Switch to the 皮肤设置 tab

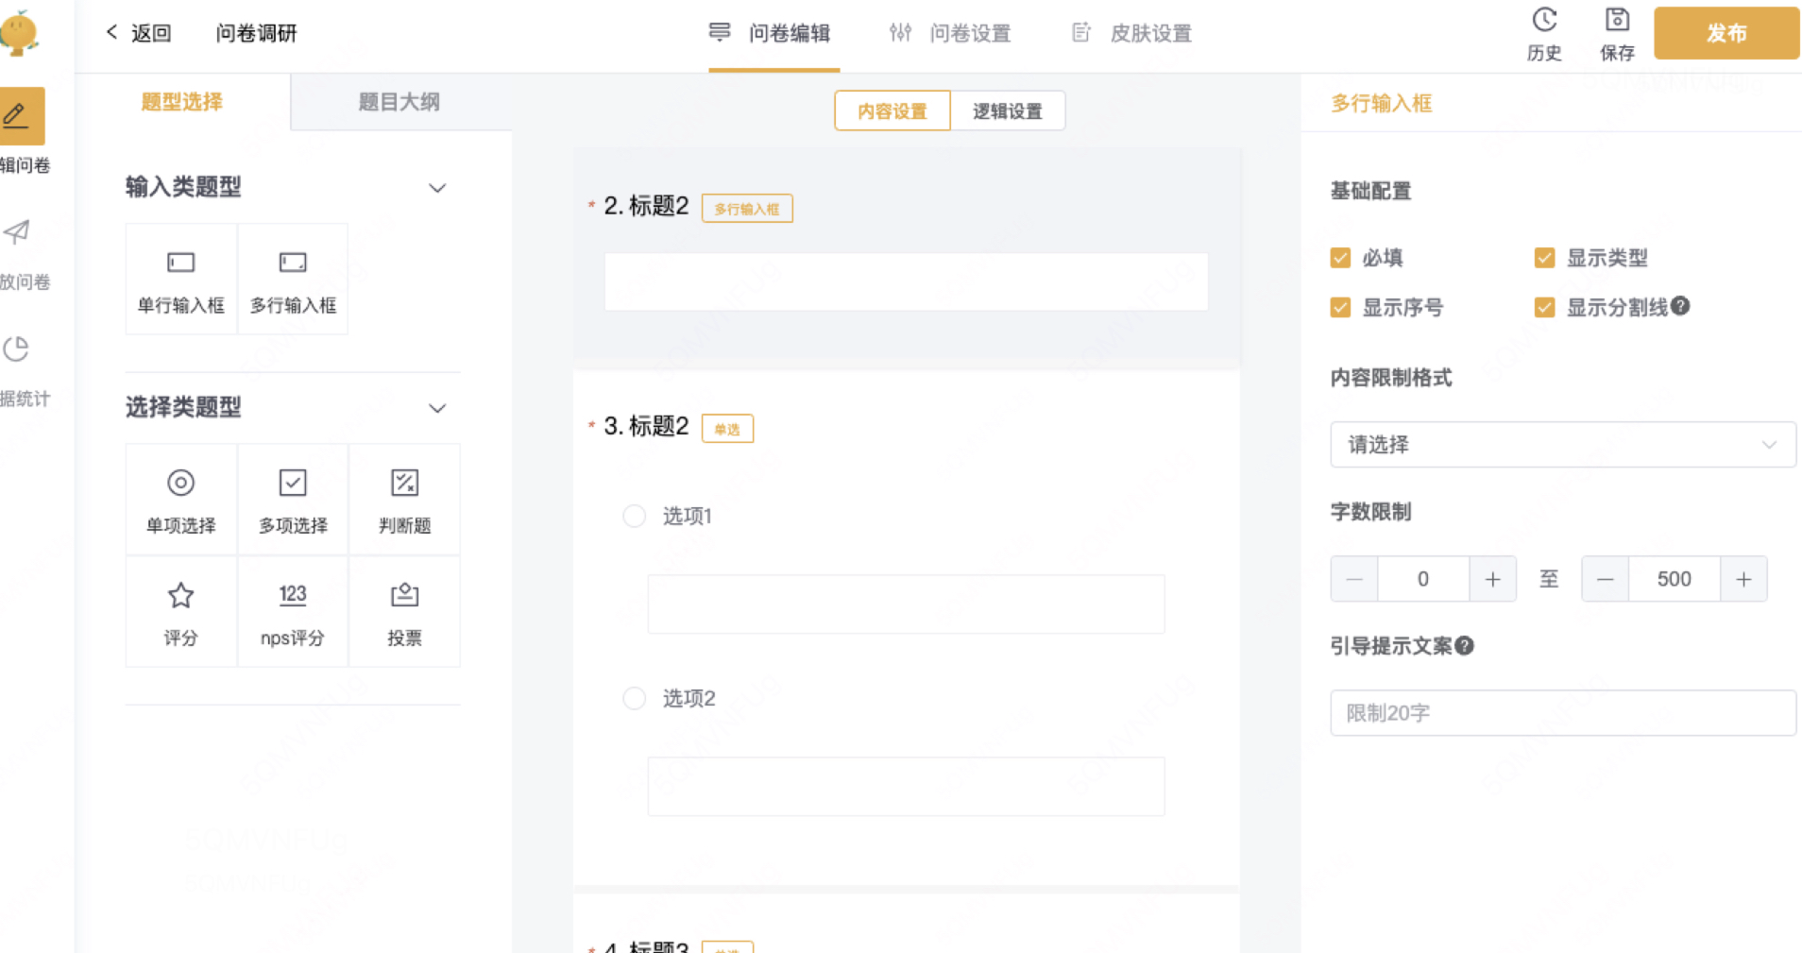coord(1131,34)
